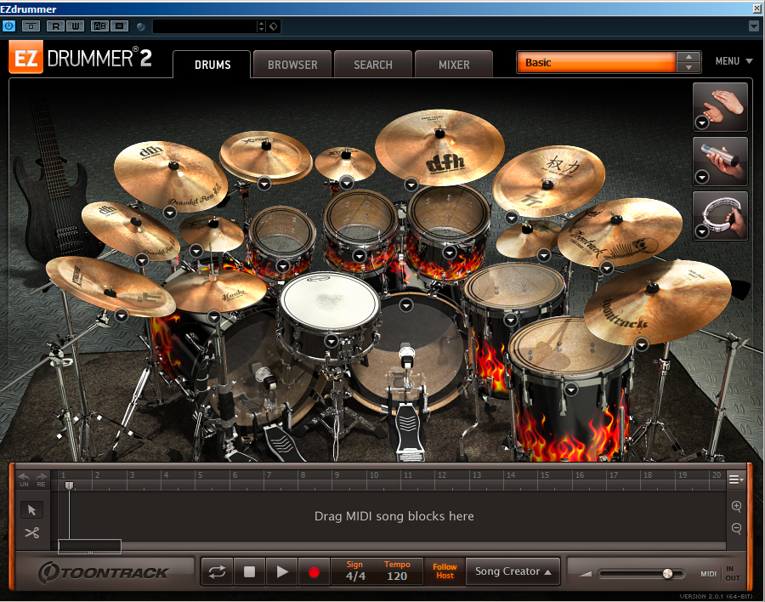The height and width of the screenshot is (602, 765).
Task: Open the tambourine instrument dropdown arrow
Action: (x=702, y=231)
